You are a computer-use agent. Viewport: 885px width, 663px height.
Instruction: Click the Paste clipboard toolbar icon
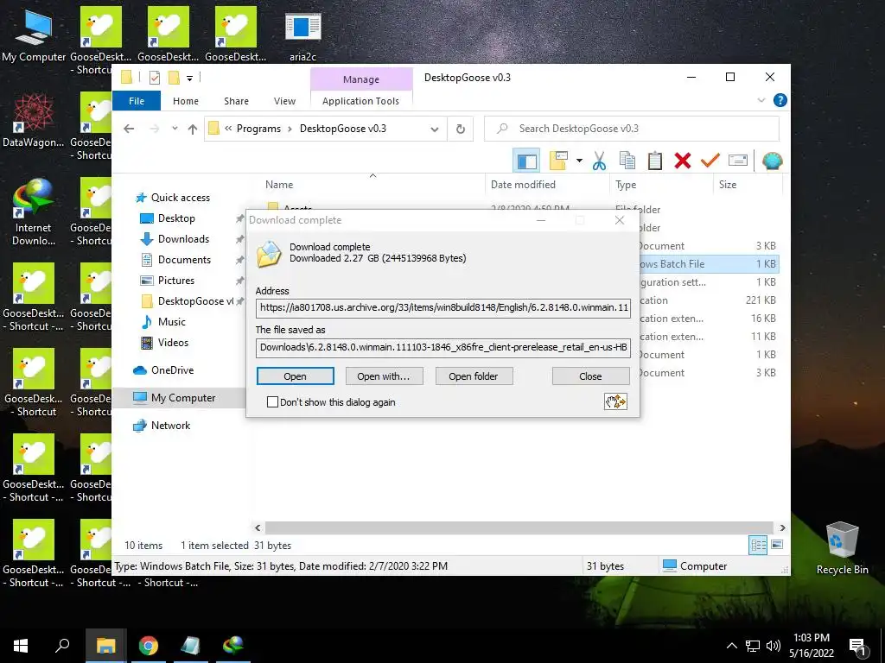(655, 161)
